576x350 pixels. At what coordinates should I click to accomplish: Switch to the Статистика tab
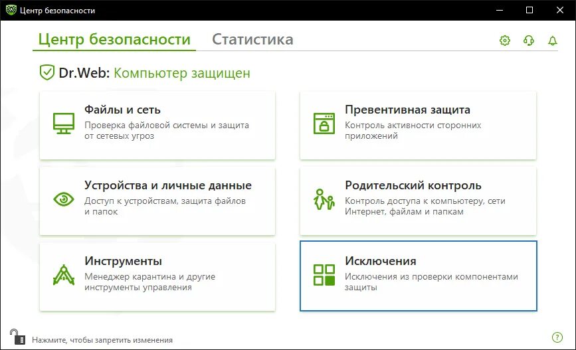pyautogui.click(x=252, y=39)
